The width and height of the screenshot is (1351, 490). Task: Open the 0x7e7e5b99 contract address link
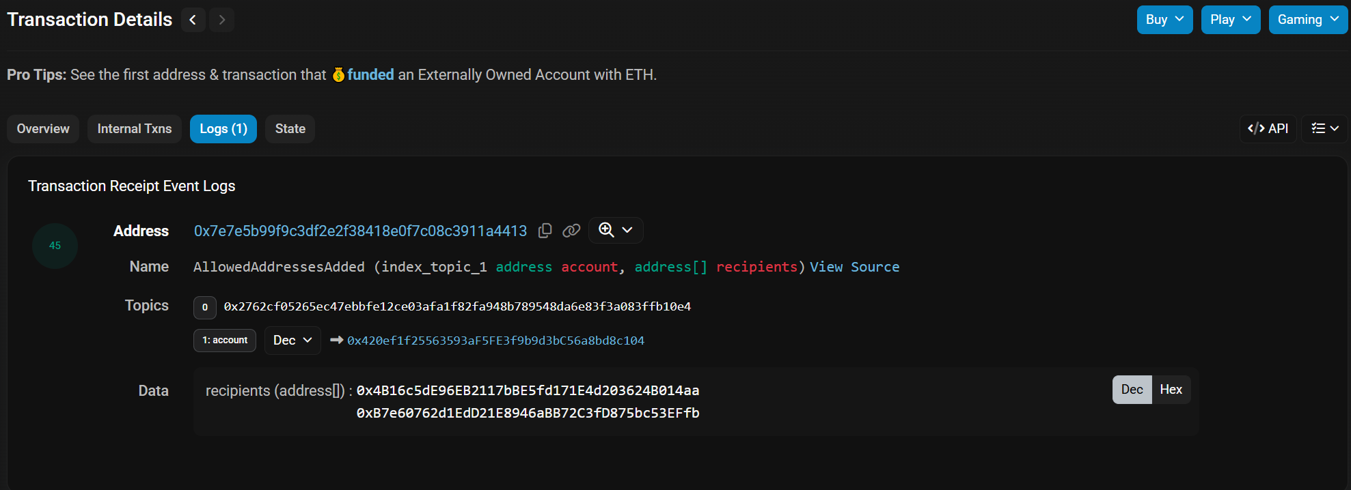click(x=360, y=231)
